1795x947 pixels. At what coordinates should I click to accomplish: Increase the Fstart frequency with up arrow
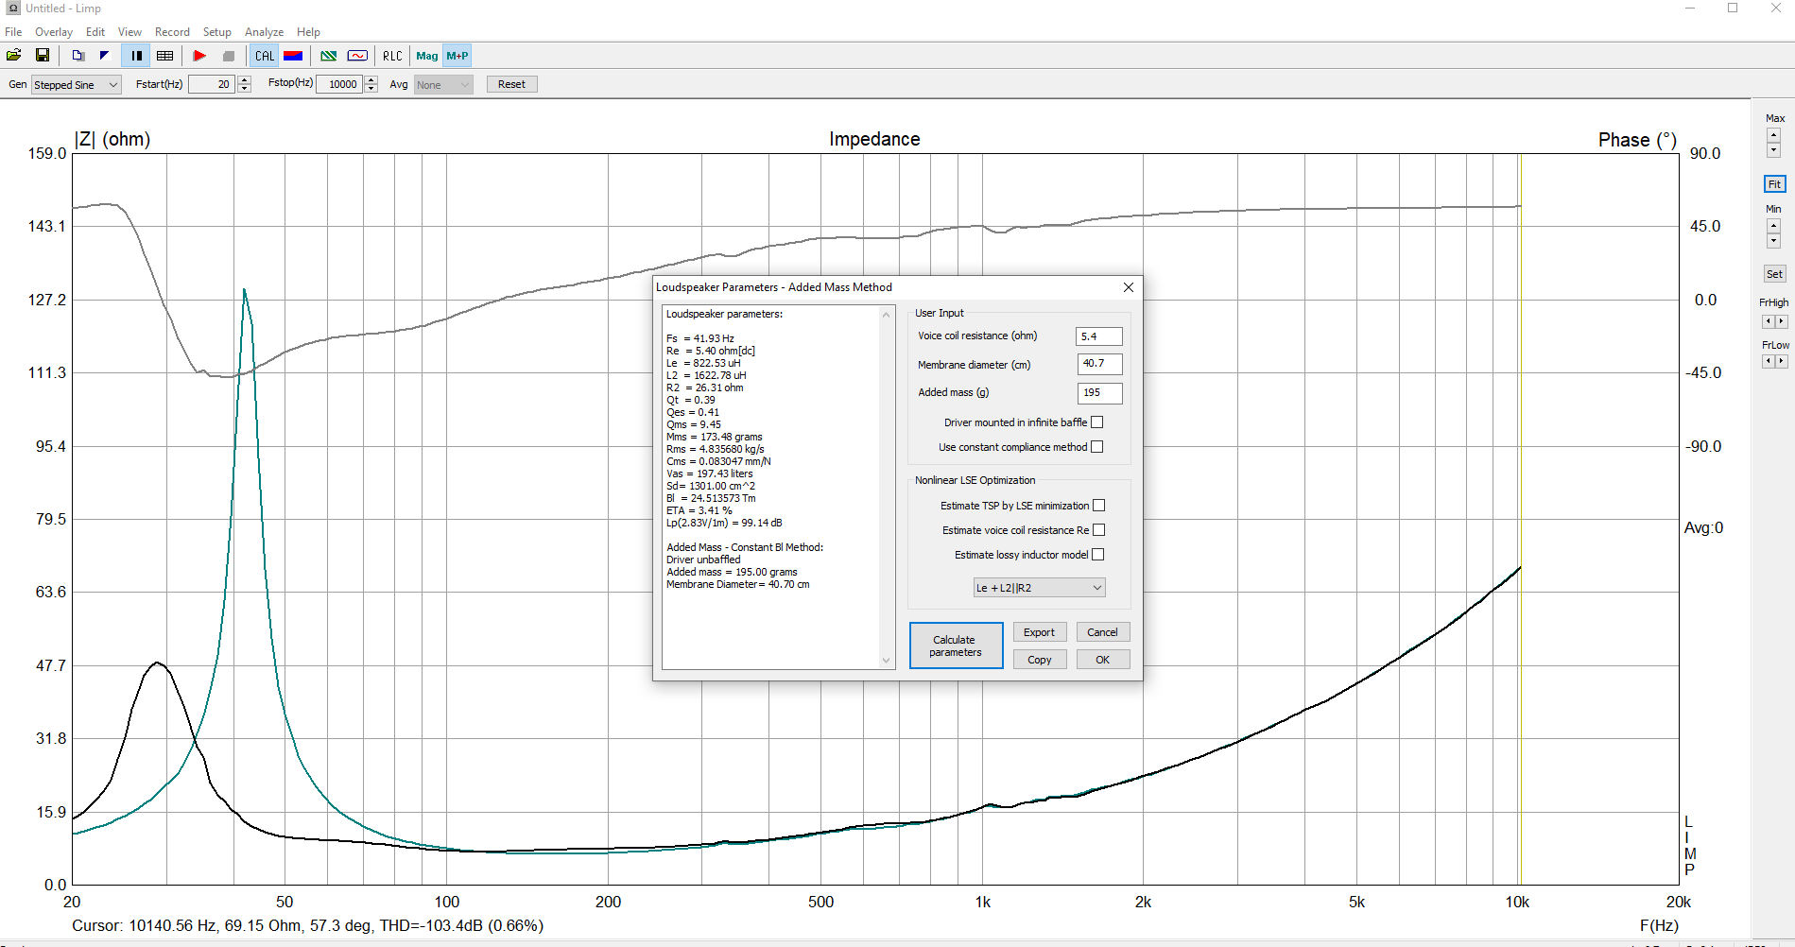click(x=245, y=79)
